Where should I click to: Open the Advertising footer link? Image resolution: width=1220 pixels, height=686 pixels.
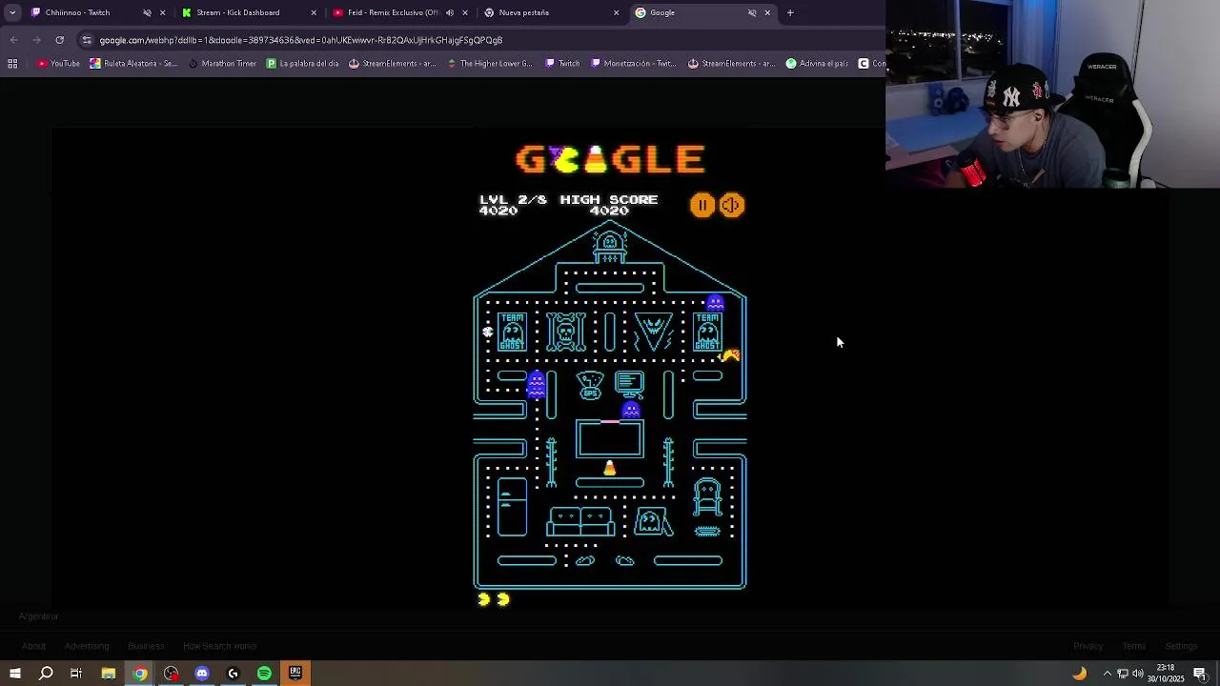[x=87, y=646]
